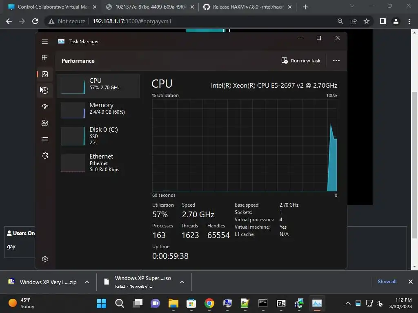
Task: Open 7-Zip from taskbar
Action: click(x=281, y=303)
